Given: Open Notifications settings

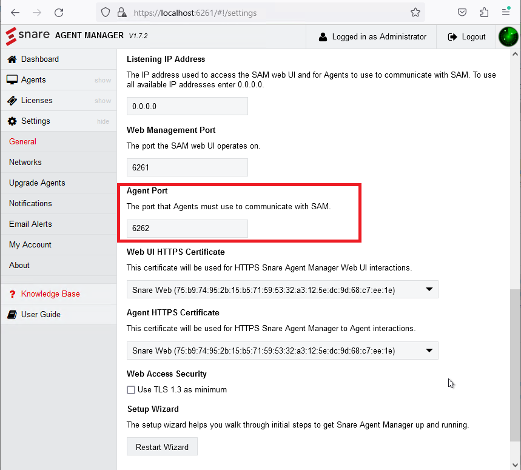Looking at the screenshot, I should pyautogui.click(x=58, y=203).
